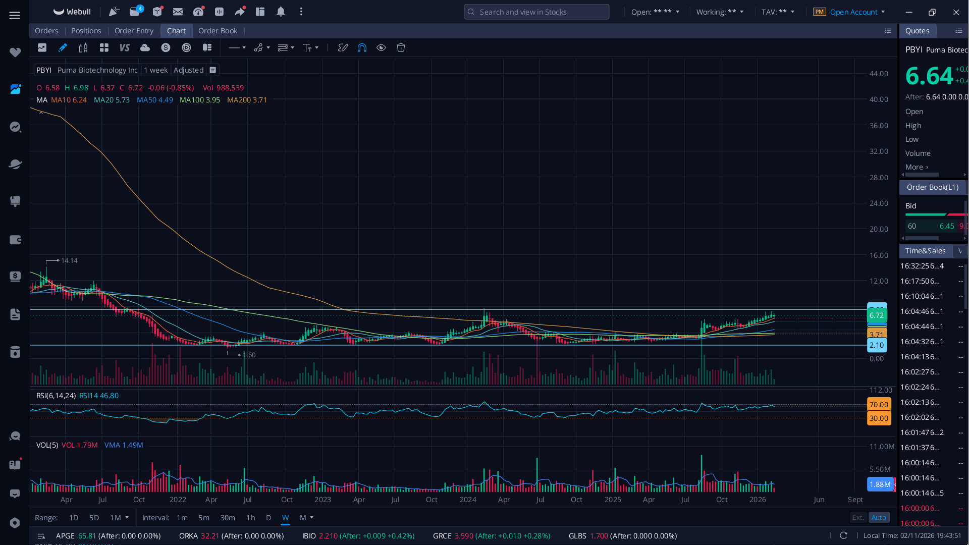Toggle drawings visibility eye icon

(x=381, y=48)
